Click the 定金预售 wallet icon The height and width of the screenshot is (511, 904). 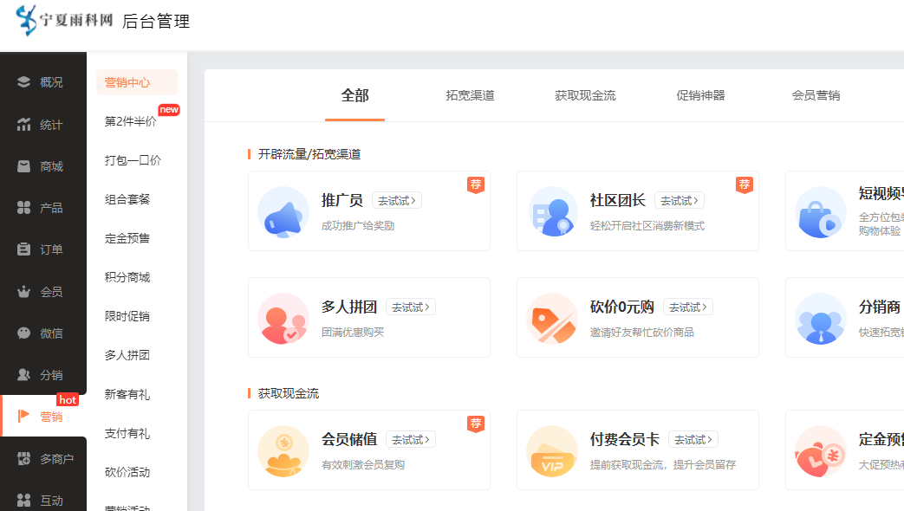(x=821, y=451)
